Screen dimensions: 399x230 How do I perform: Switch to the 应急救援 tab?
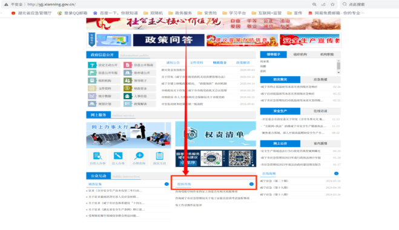point(320,80)
